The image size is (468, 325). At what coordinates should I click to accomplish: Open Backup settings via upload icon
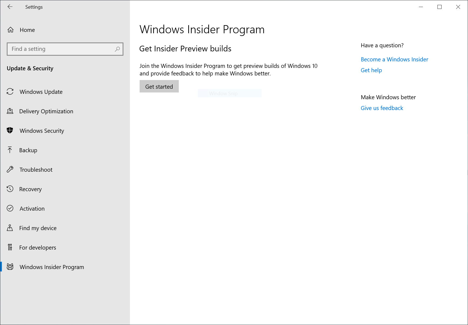coord(10,150)
